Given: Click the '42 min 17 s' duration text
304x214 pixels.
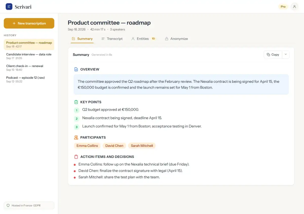Looking at the screenshot, I should click(x=98, y=29).
